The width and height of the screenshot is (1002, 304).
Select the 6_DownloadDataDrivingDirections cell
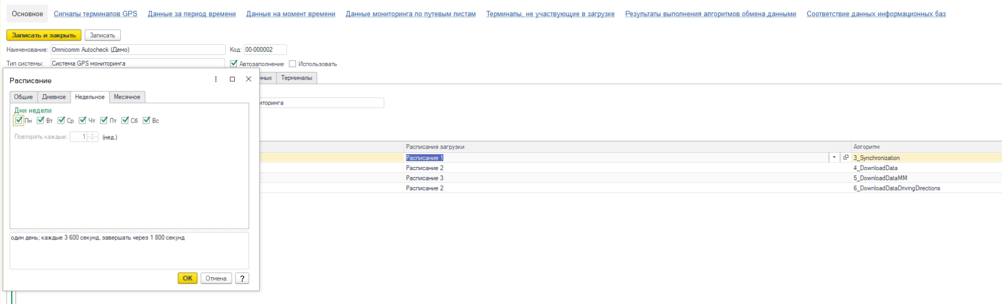(x=927, y=188)
